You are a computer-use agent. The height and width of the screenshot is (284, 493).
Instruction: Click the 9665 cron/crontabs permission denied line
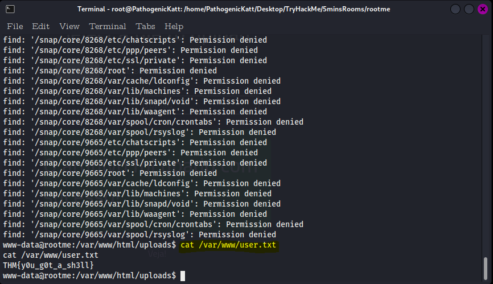pos(153,224)
